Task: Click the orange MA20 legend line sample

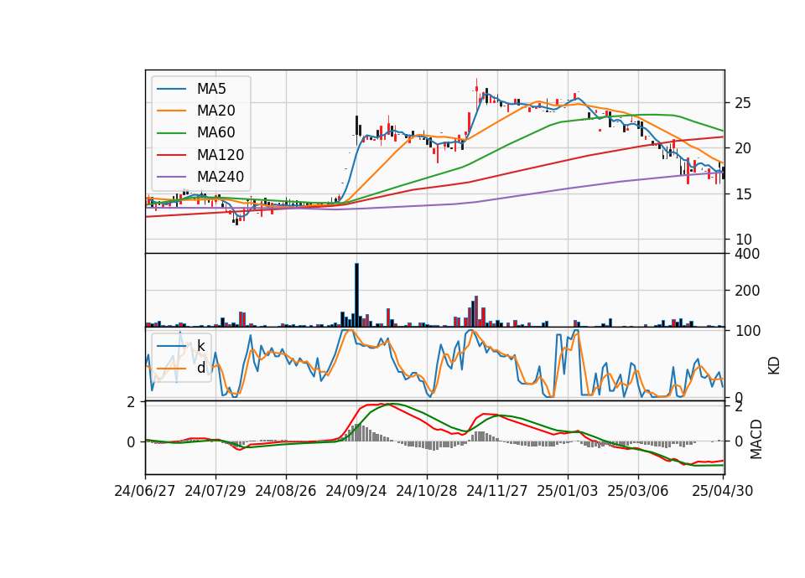Action: (x=171, y=111)
